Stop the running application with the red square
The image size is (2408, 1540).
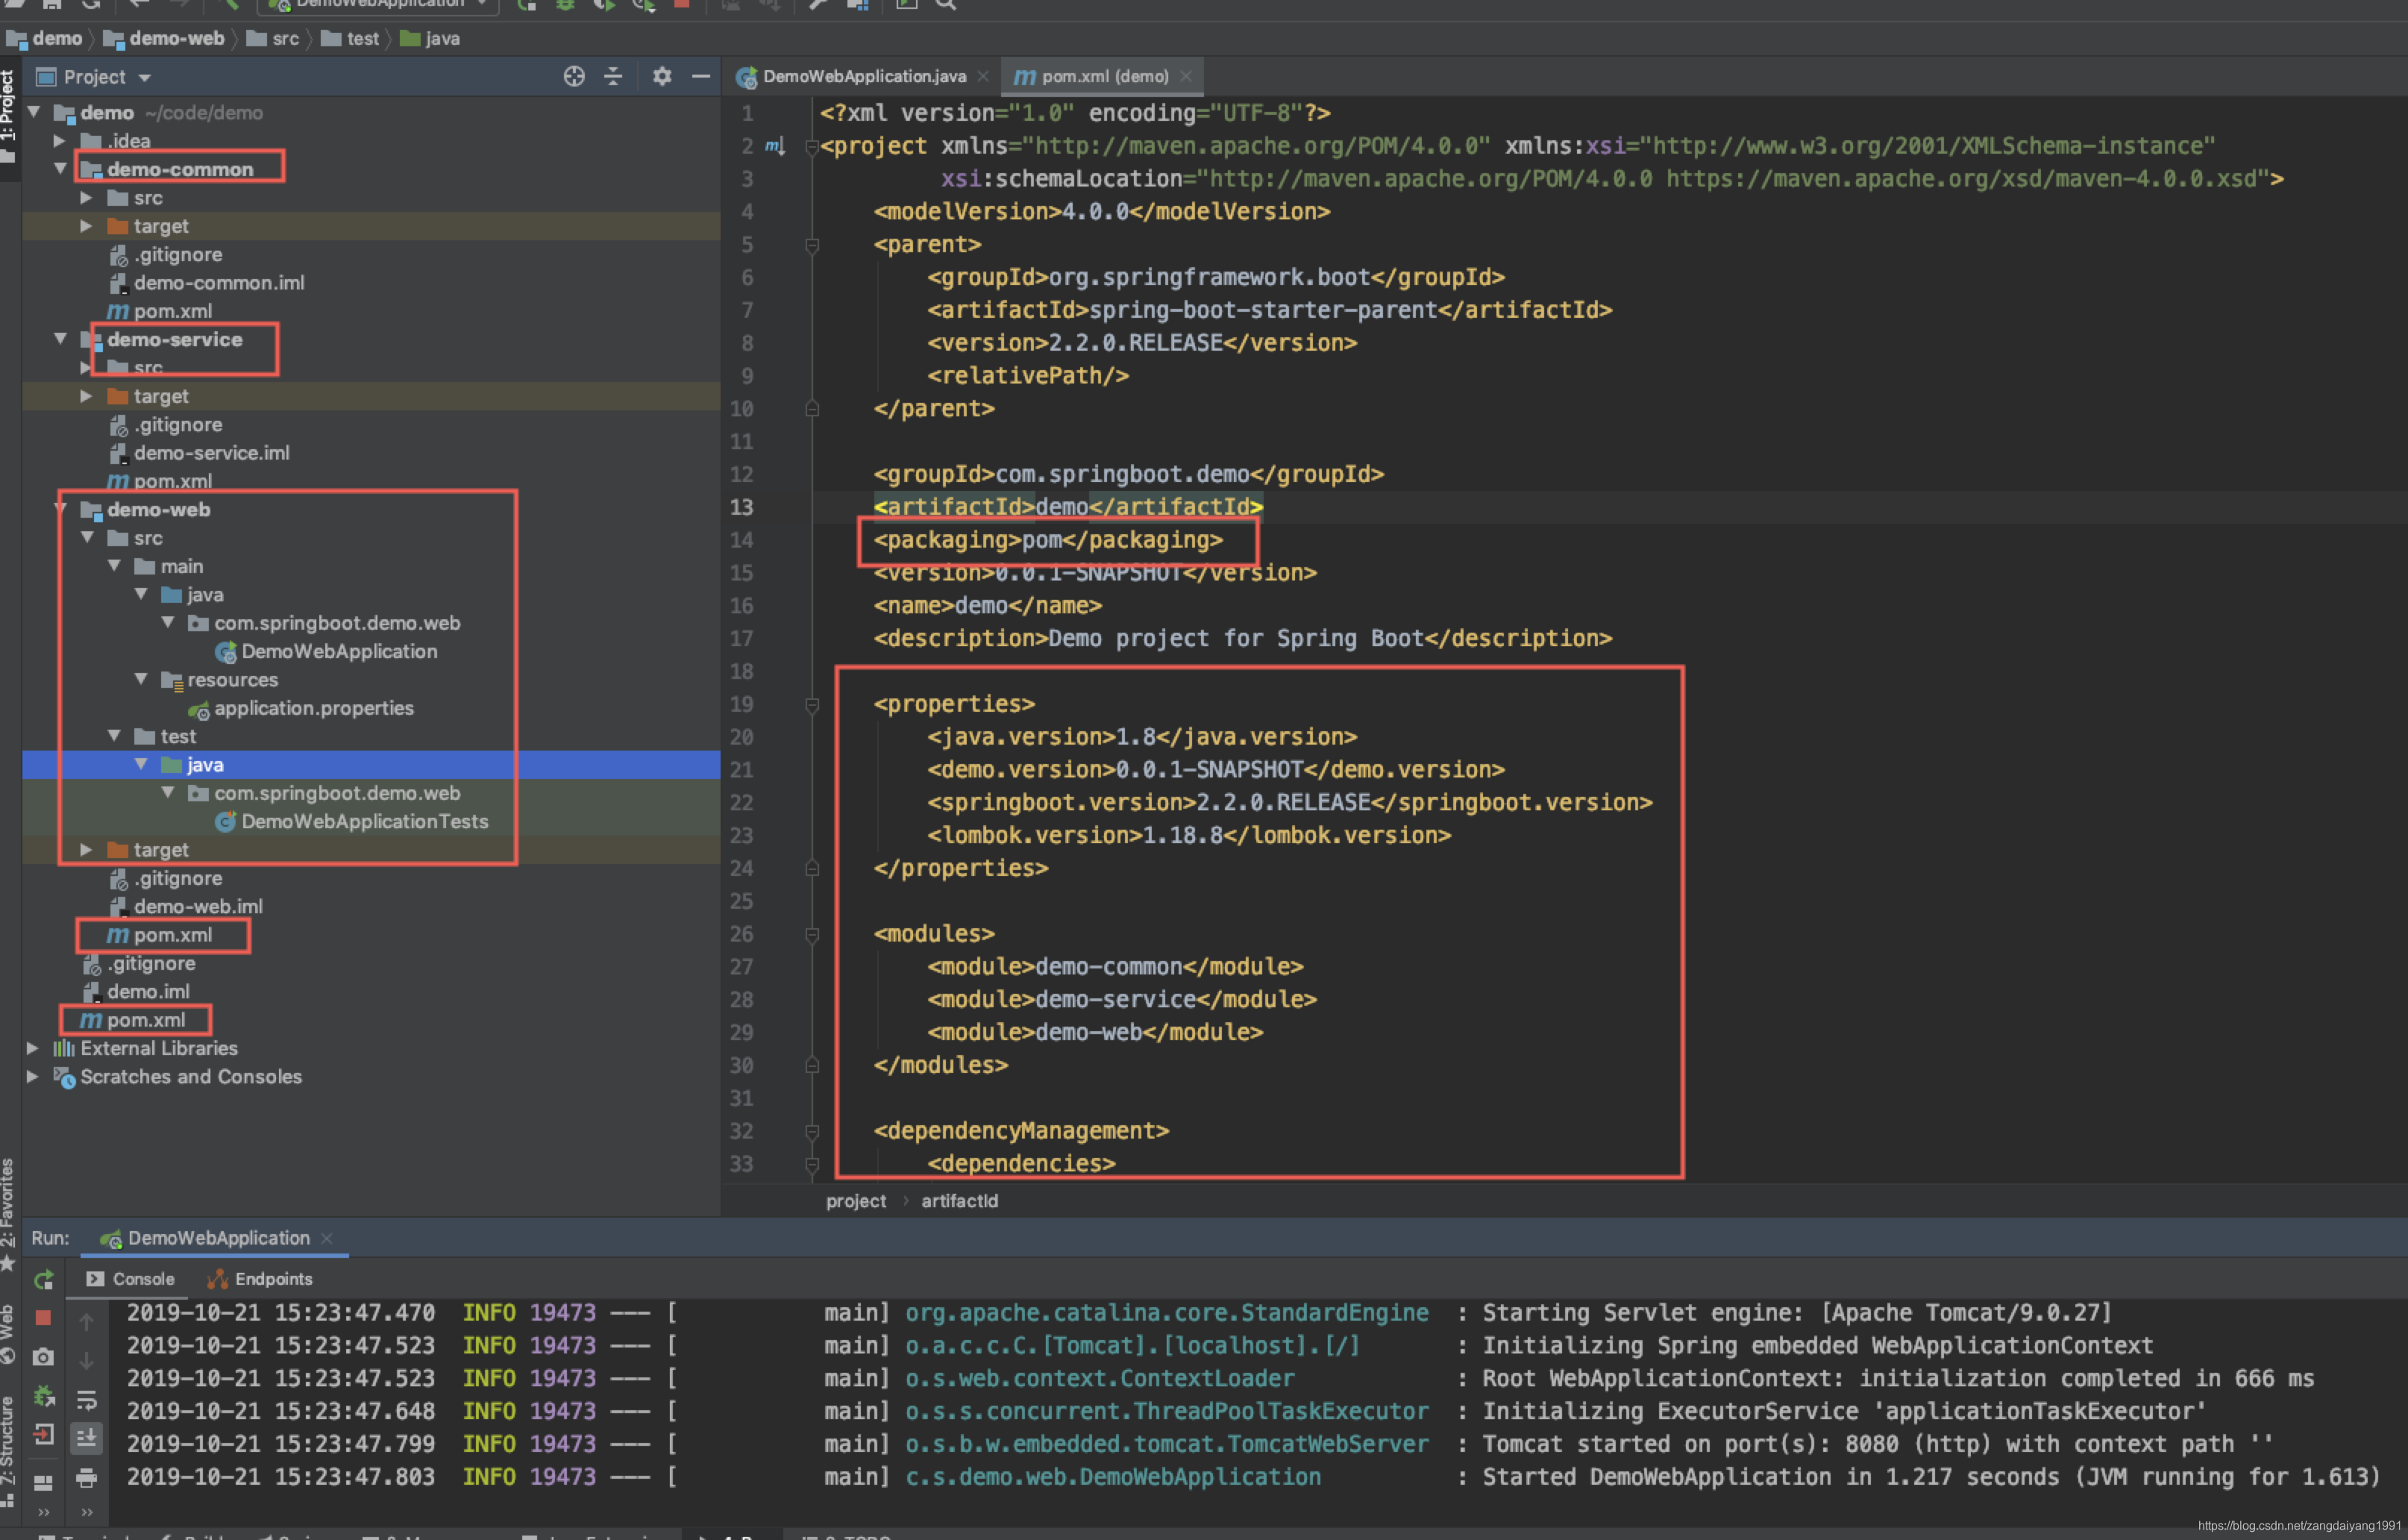pyautogui.click(x=43, y=1318)
